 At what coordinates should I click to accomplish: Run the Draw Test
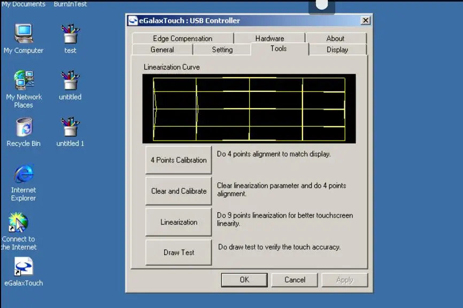tap(179, 252)
